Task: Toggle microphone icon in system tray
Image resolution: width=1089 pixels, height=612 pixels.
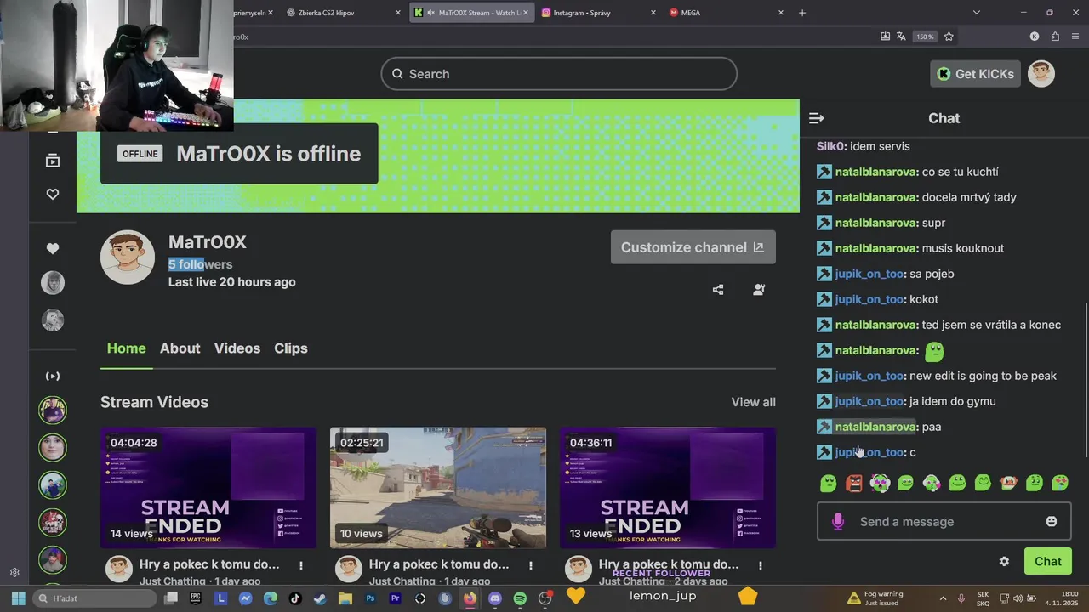Action: click(961, 598)
